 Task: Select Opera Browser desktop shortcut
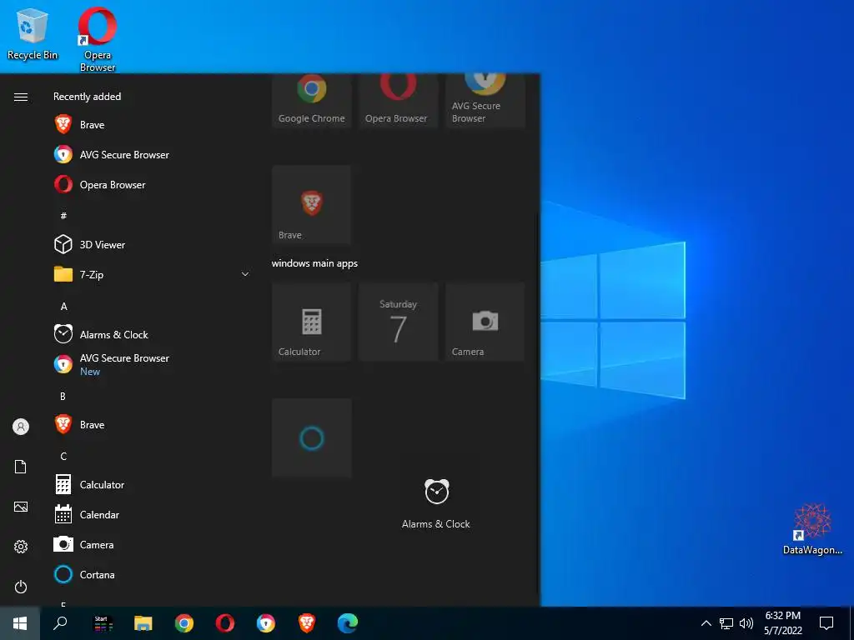coord(98,39)
